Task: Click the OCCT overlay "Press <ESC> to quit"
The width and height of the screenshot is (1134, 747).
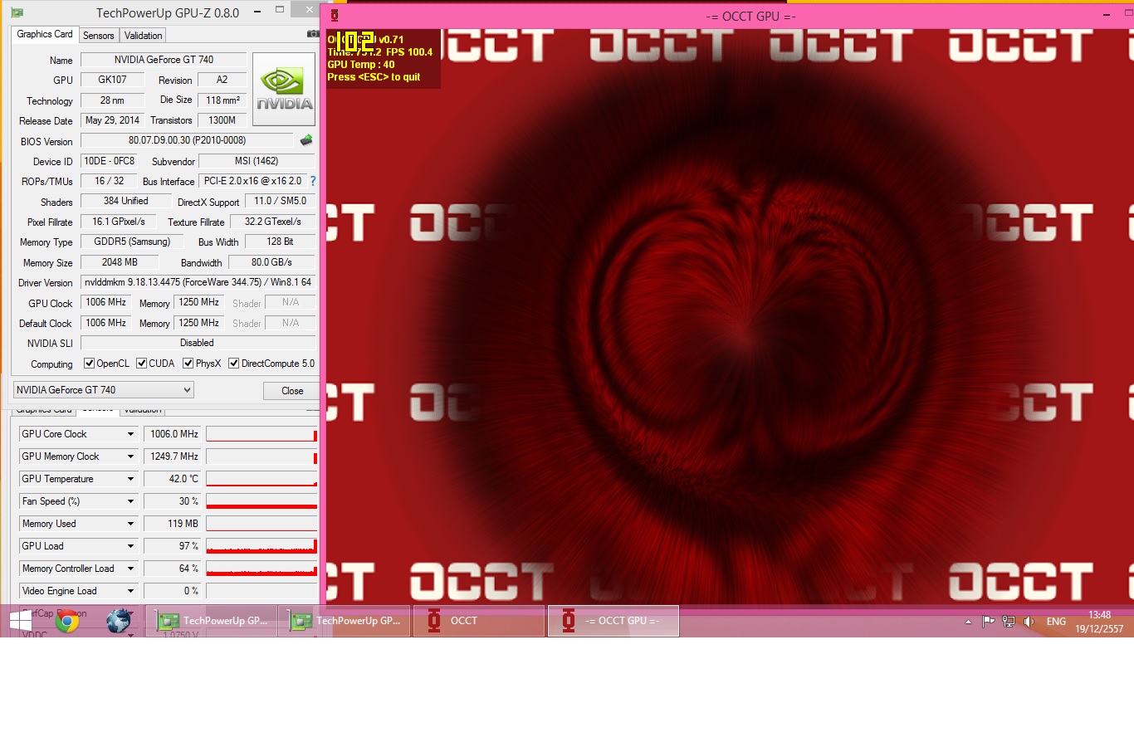Action: click(x=374, y=77)
